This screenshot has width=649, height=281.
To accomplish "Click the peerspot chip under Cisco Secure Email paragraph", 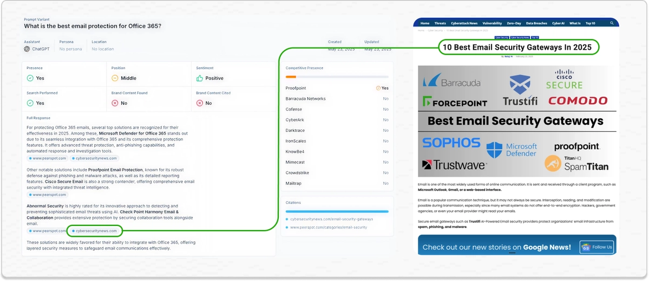I will [x=48, y=195].
